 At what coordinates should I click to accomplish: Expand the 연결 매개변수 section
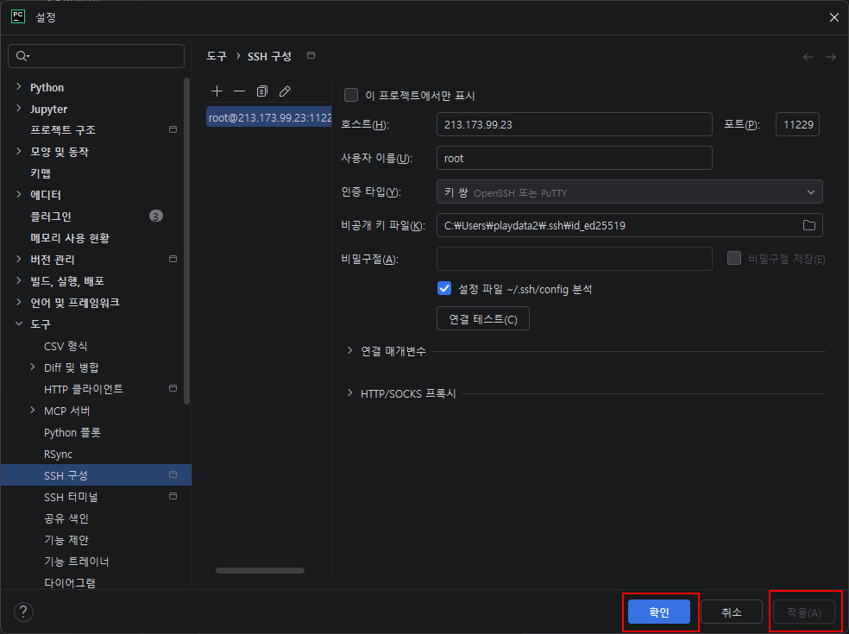pyautogui.click(x=349, y=350)
